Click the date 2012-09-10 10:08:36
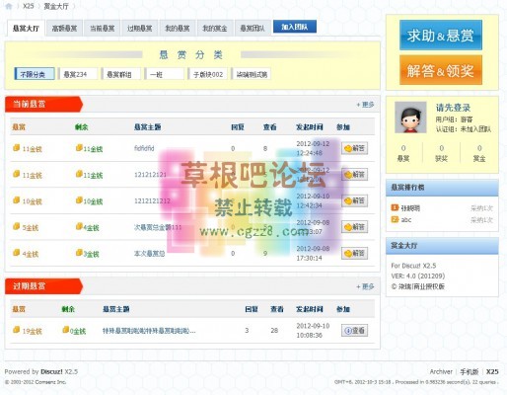Screen dimensions: 507x395 pos(313,331)
